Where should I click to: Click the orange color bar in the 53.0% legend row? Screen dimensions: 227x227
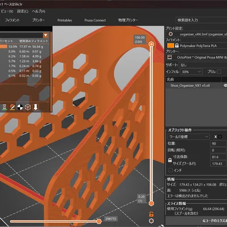click(x=3, y=47)
